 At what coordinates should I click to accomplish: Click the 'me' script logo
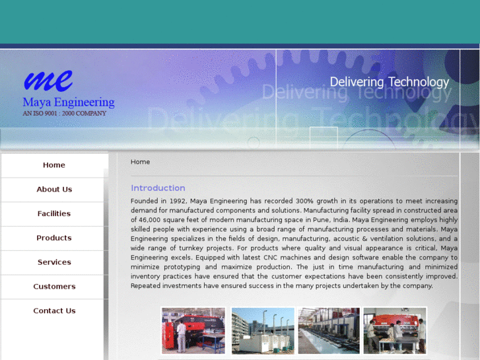48,81
